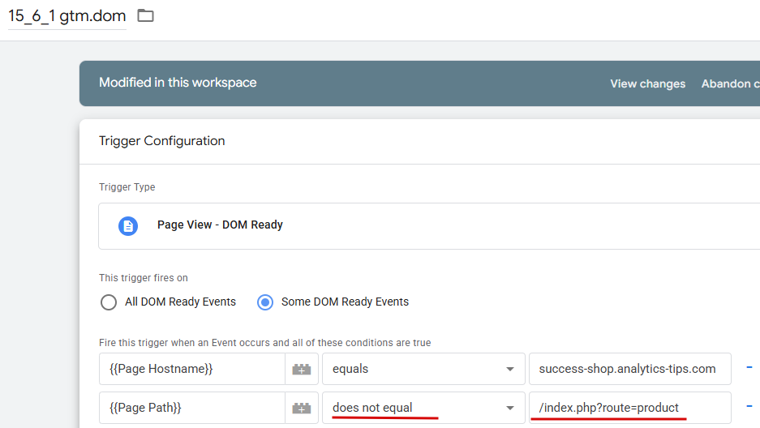
Task: Click the Trigger Type label
Action: click(127, 187)
